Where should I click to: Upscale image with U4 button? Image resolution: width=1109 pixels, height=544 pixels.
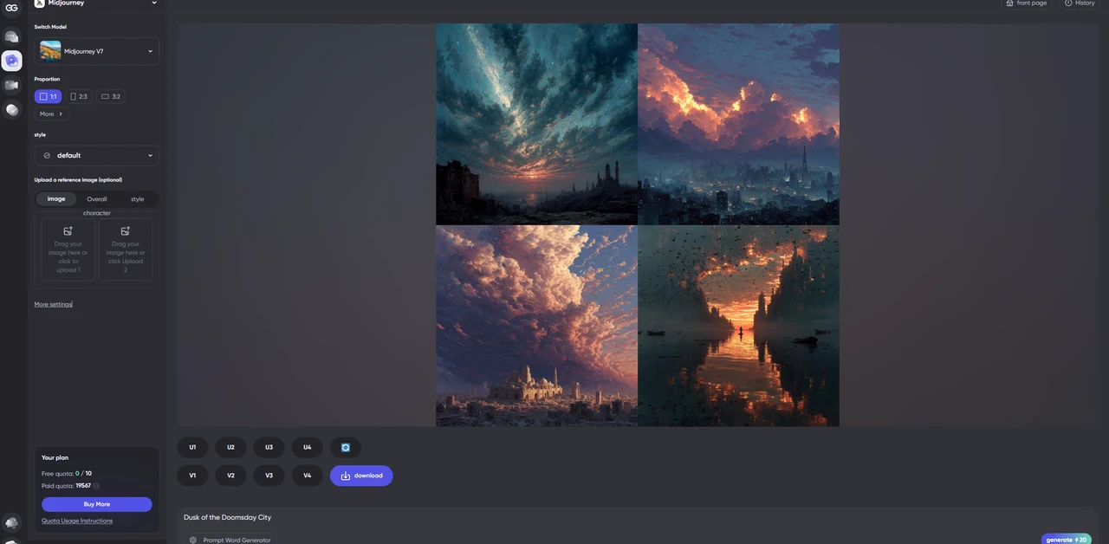coord(307,447)
